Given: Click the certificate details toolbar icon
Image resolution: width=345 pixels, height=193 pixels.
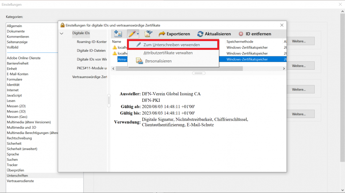Looking at the screenshot, I should tap(148, 34).
